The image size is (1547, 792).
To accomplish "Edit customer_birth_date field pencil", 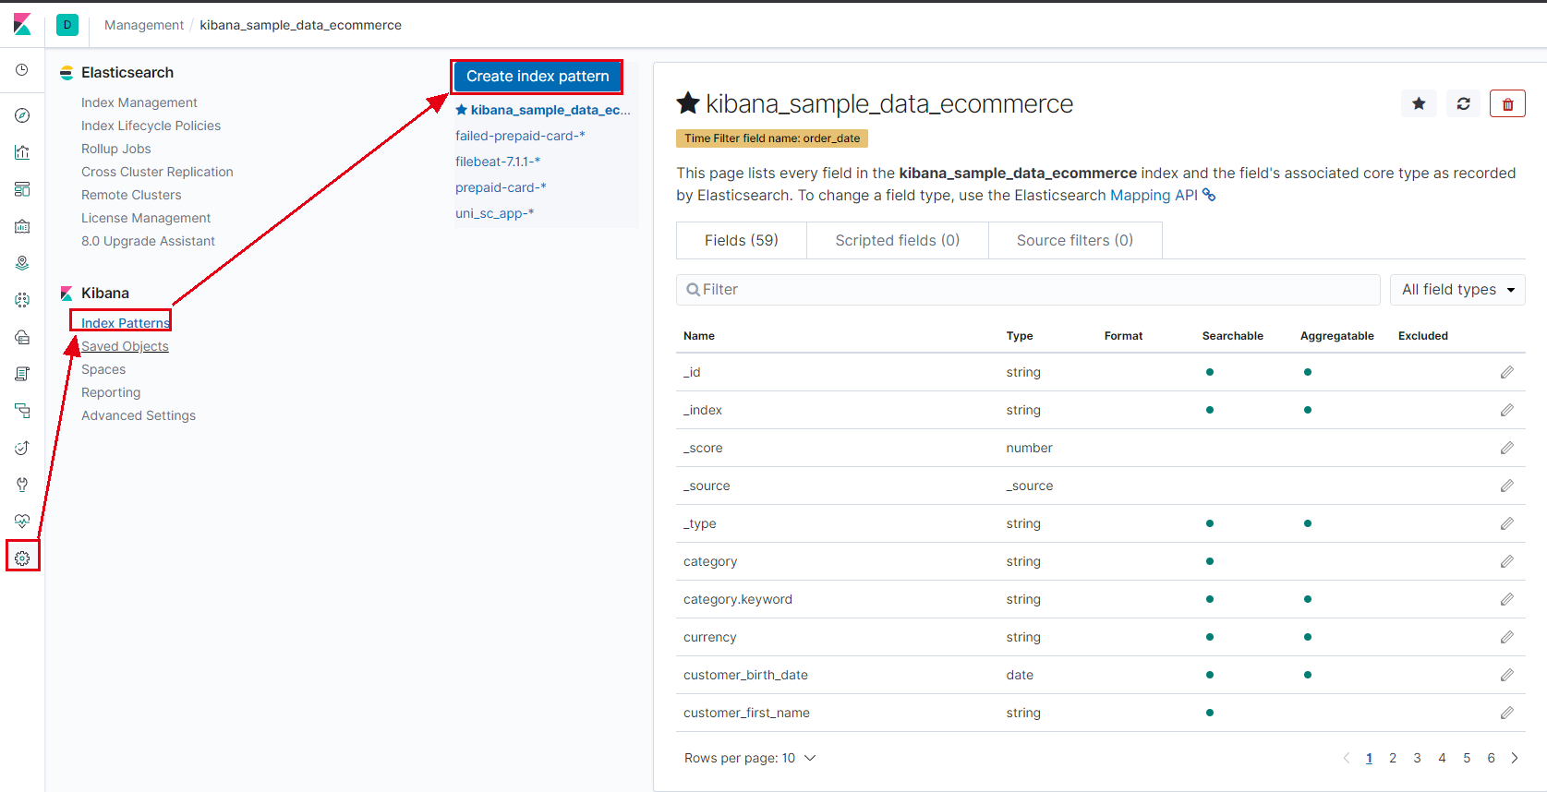I will (x=1507, y=675).
